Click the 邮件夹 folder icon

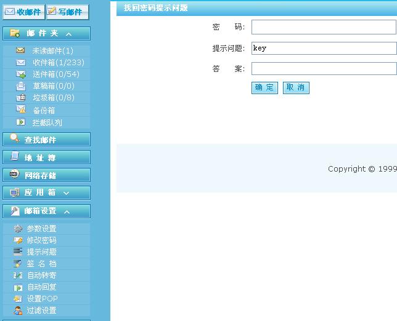15,33
